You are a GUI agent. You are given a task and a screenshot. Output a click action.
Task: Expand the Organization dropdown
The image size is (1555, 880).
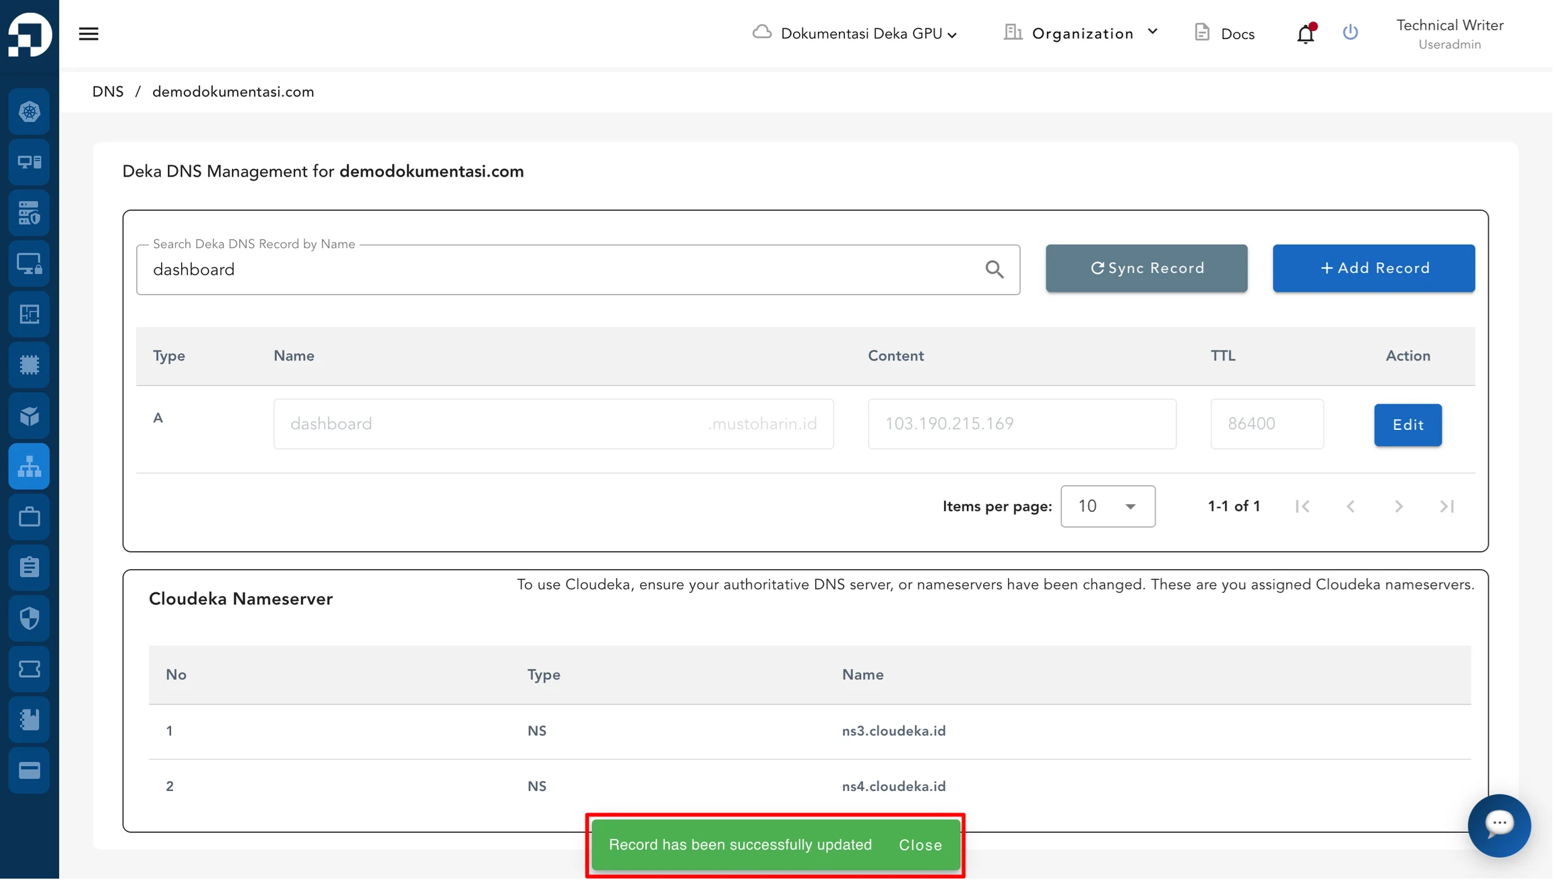click(1081, 33)
